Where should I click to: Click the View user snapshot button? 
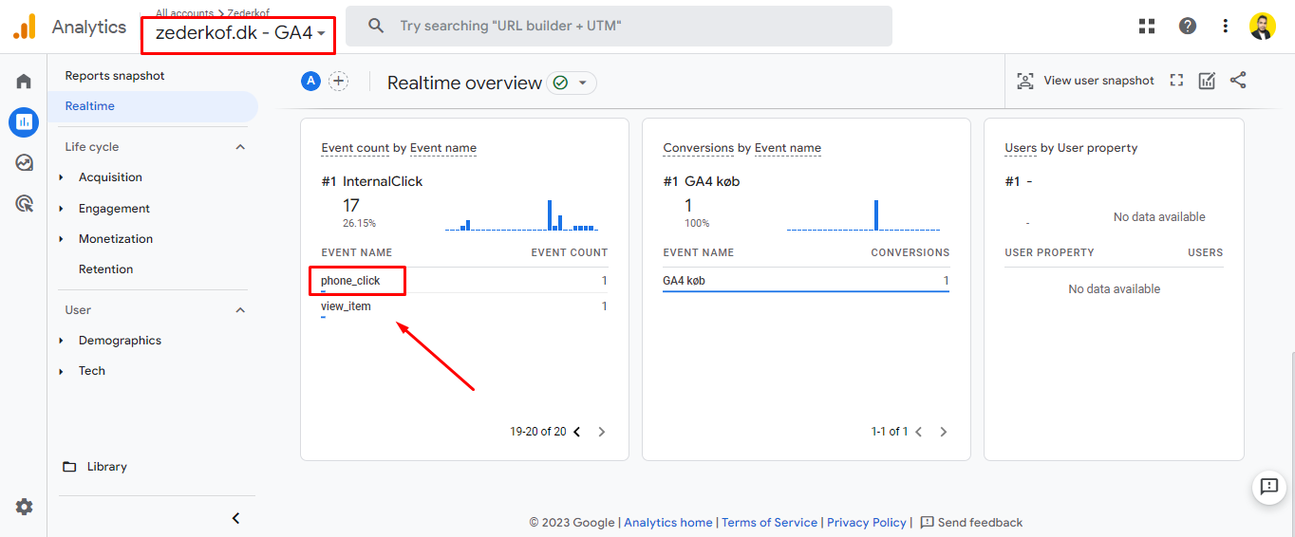pyautogui.click(x=1085, y=81)
